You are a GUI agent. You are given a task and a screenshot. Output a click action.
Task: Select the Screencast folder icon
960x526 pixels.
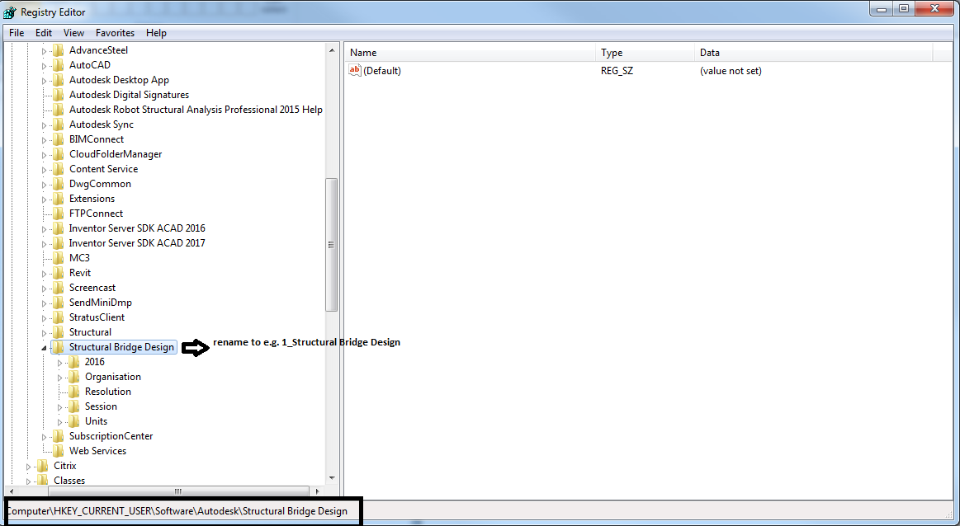point(59,288)
